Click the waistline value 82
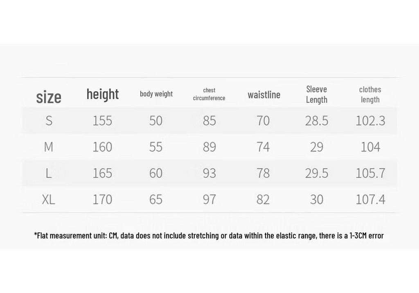The height and width of the screenshot is (293, 419). coord(263,199)
